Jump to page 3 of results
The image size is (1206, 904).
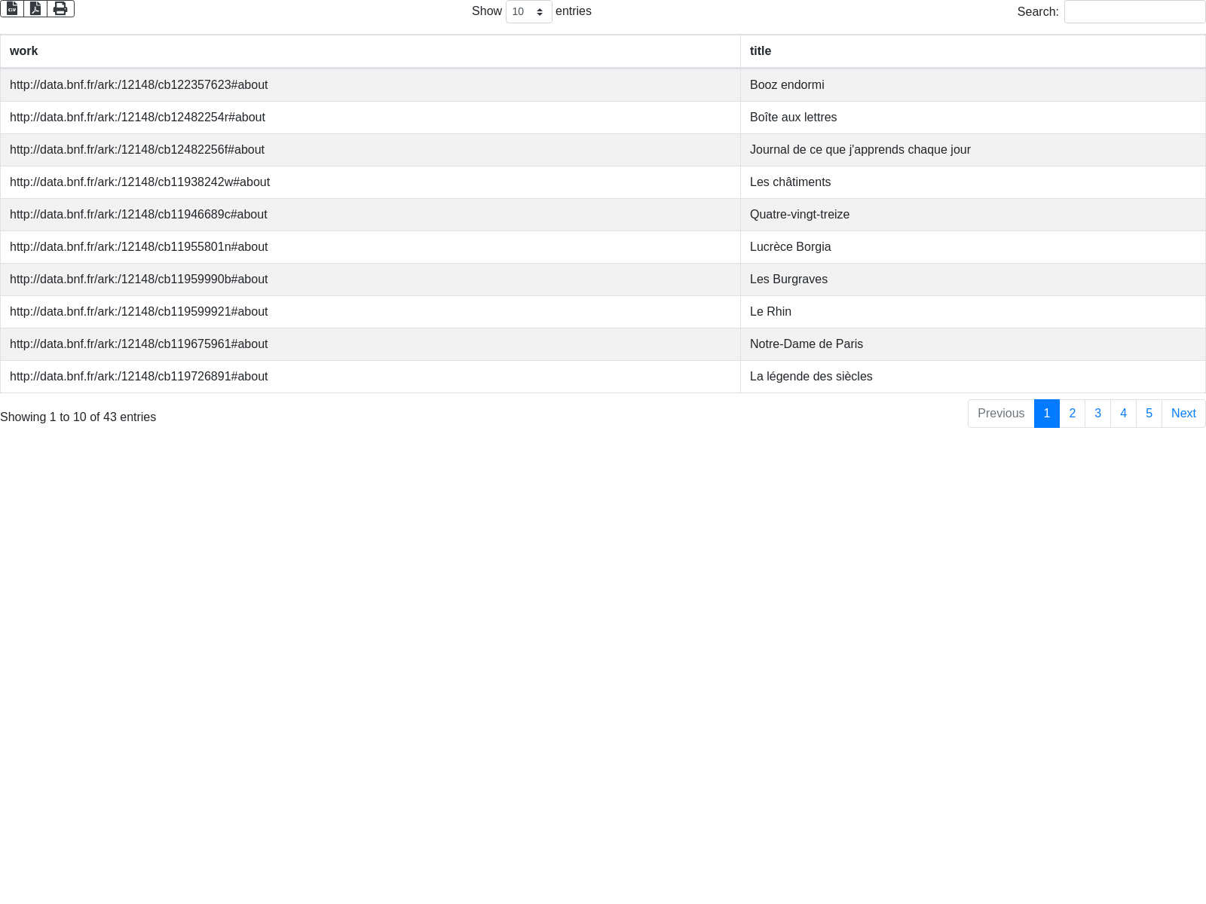point(1097,414)
